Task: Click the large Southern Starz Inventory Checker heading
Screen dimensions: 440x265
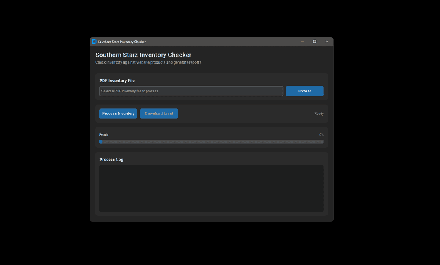Action: coord(143,55)
